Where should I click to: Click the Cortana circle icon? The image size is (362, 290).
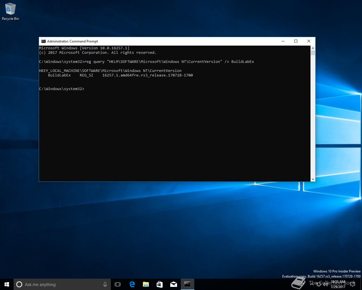pyautogui.click(x=19, y=284)
